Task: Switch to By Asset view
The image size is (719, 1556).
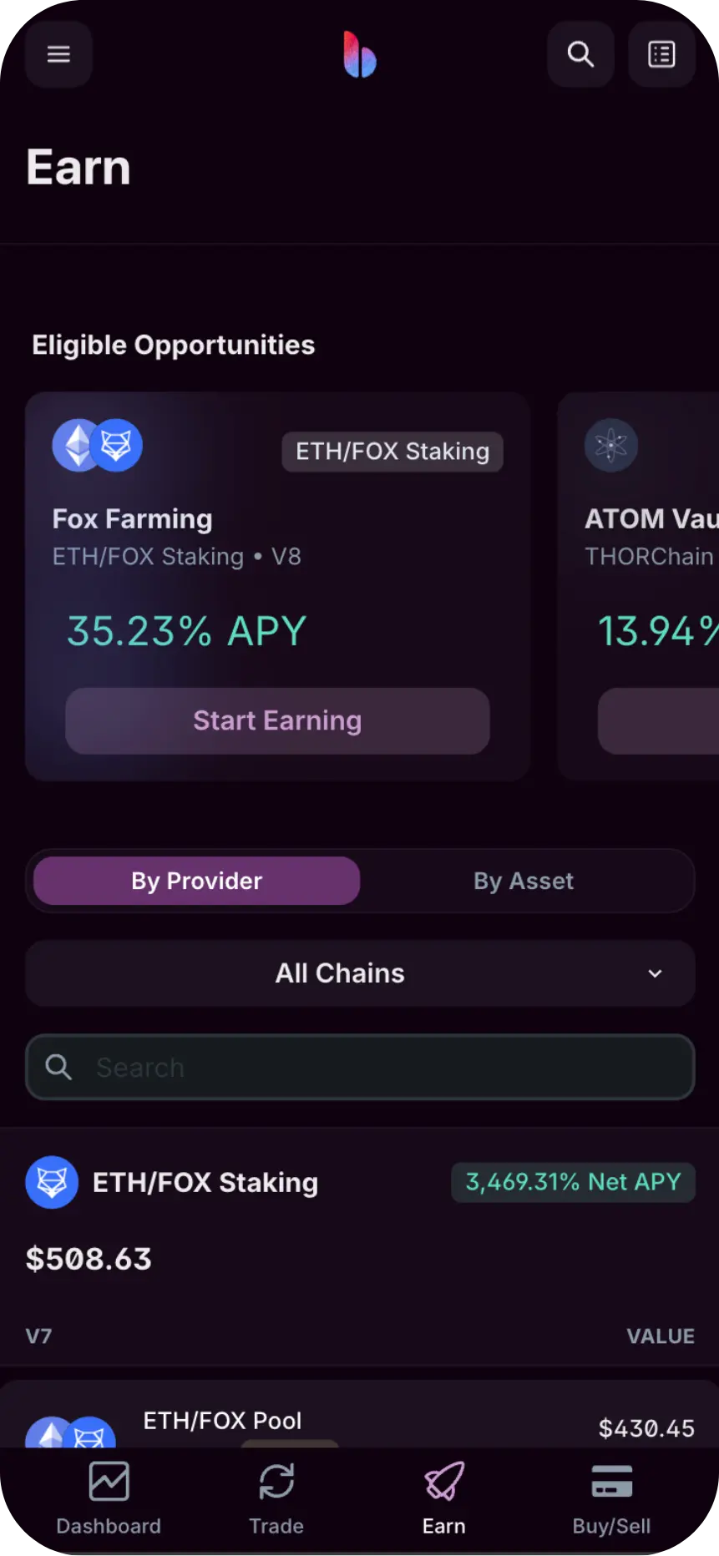Action: tap(524, 881)
